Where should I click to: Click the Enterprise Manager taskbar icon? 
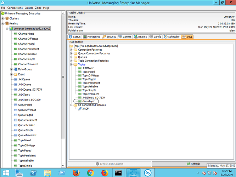coord(148,173)
